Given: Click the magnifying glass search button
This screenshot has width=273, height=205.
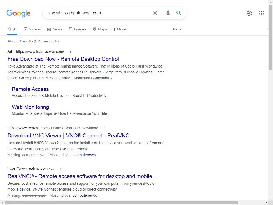Looking at the screenshot, I should pyautogui.click(x=179, y=13).
